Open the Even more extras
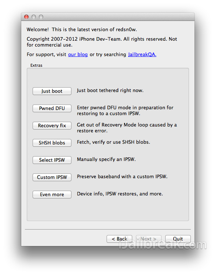The width and height of the screenshot is (215, 275). [52, 194]
